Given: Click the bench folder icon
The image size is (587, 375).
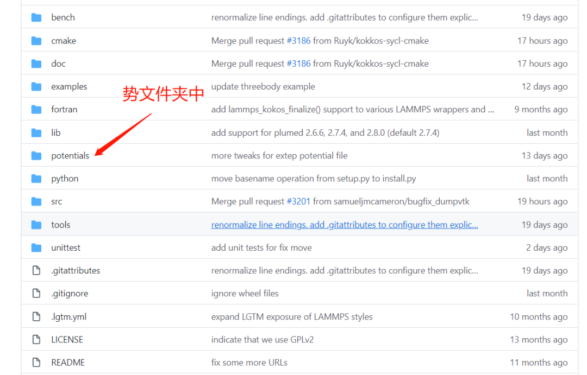Looking at the screenshot, I should coord(36,17).
